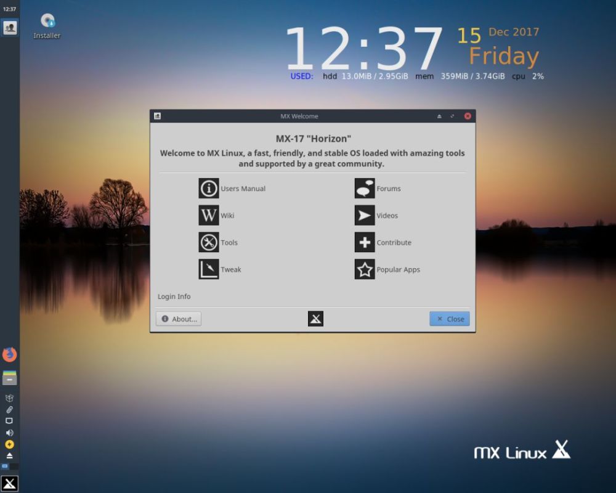Open the Tweak icon
Screen dimensions: 616x493
tap(209, 269)
